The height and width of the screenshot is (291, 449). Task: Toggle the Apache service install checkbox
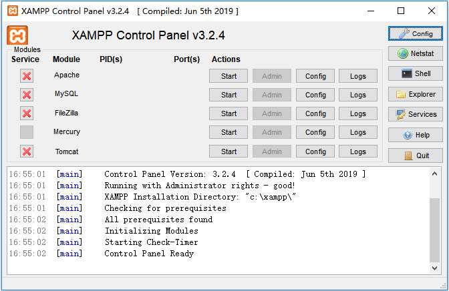click(27, 76)
